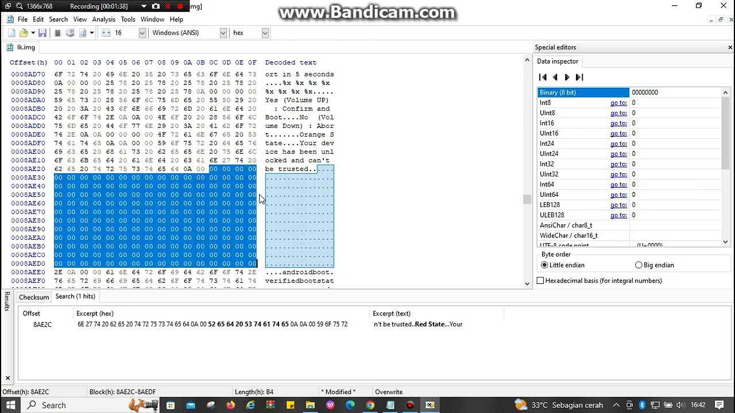Viewport: 735px width, 413px height.
Task: Click the Excerpt (text) column header
Action: pos(437,314)
